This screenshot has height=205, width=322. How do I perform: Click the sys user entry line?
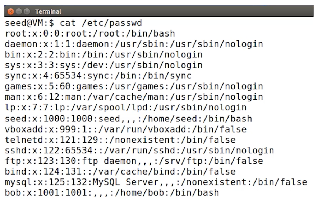[x=104, y=66]
